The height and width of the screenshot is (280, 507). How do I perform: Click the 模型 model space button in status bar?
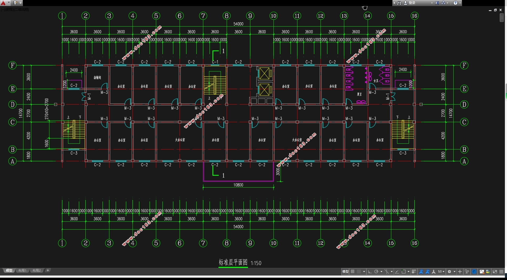pos(345,272)
